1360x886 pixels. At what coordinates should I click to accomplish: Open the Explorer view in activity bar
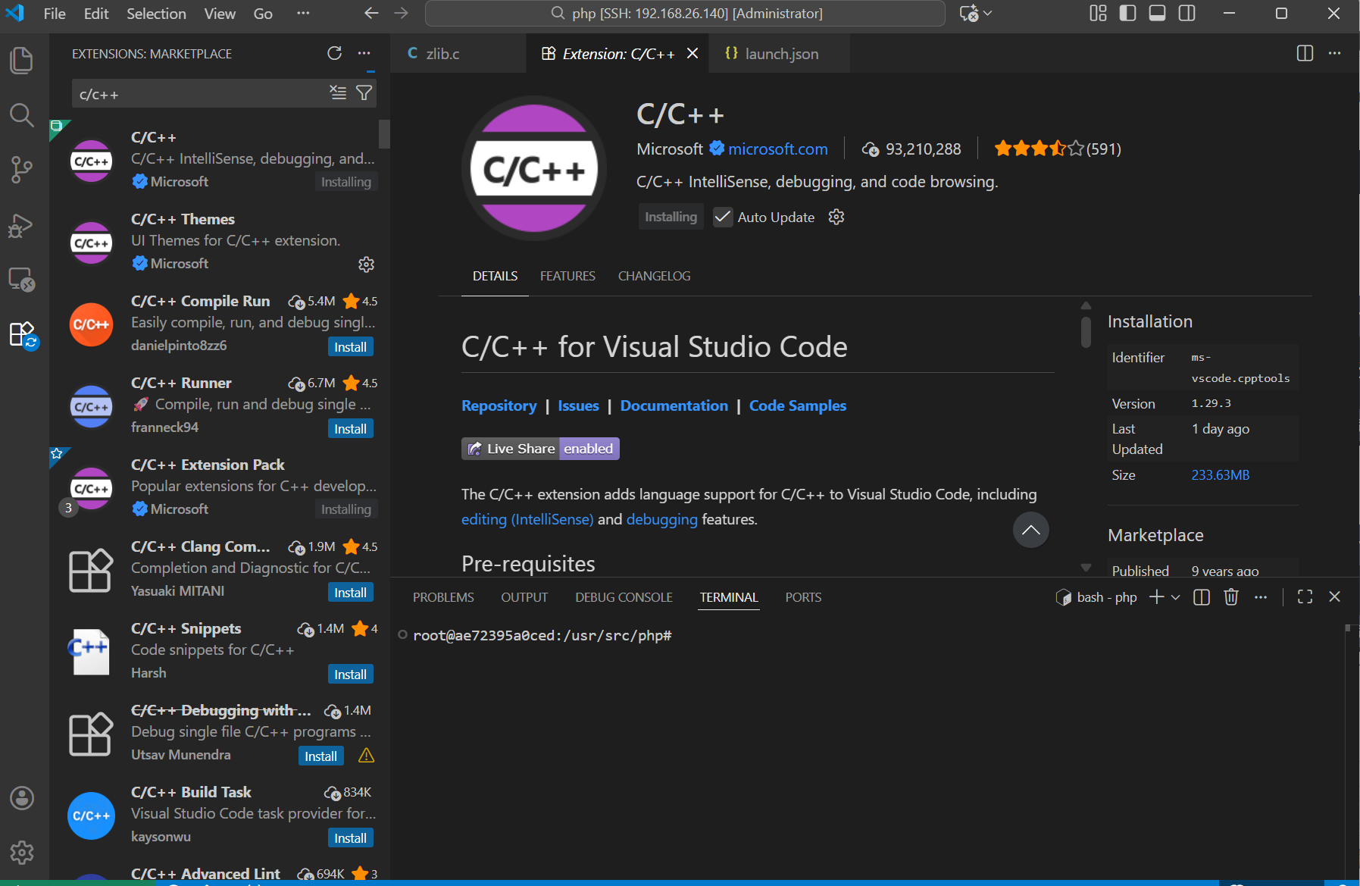21,61
